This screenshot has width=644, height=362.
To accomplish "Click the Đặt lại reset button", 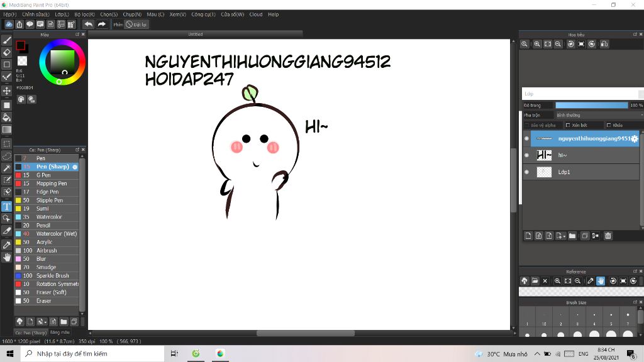I will click(136, 25).
